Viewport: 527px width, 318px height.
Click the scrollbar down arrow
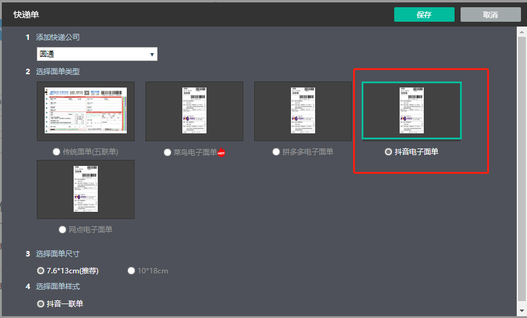coord(522,311)
